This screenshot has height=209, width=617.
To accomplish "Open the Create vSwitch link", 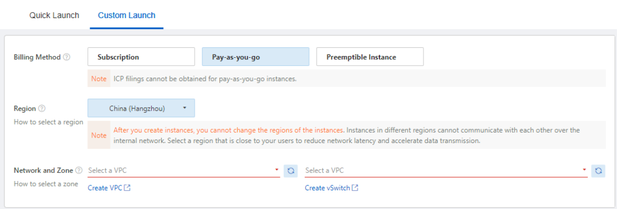I will click(327, 188).
